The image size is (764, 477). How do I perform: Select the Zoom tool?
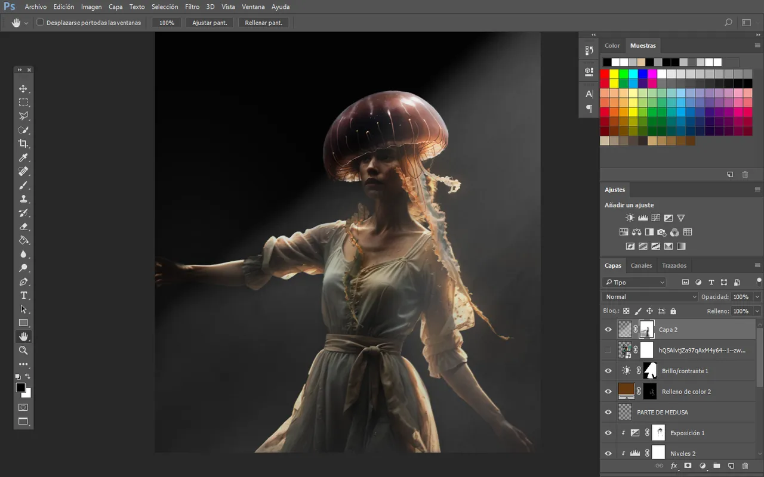pos(23,351)
